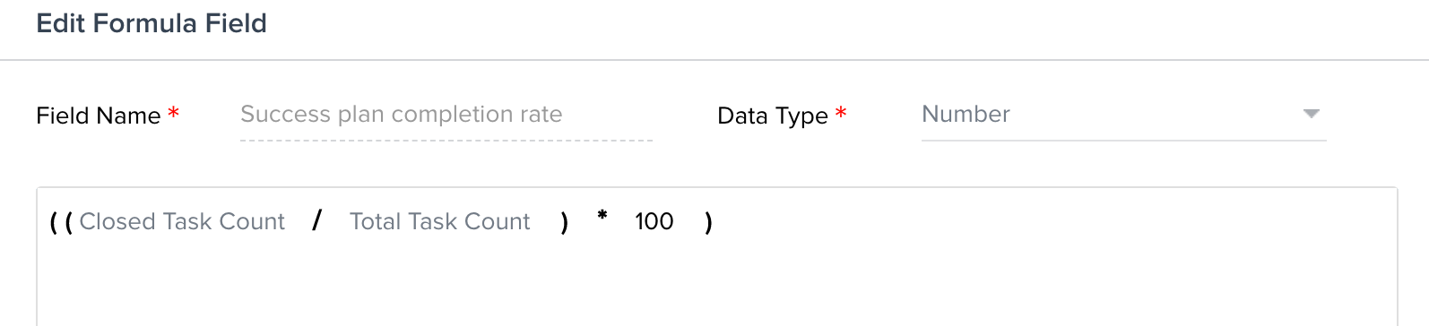
Task: Click the second opening parenthesis
Action: pyautogui.click(x=69, y=222)
